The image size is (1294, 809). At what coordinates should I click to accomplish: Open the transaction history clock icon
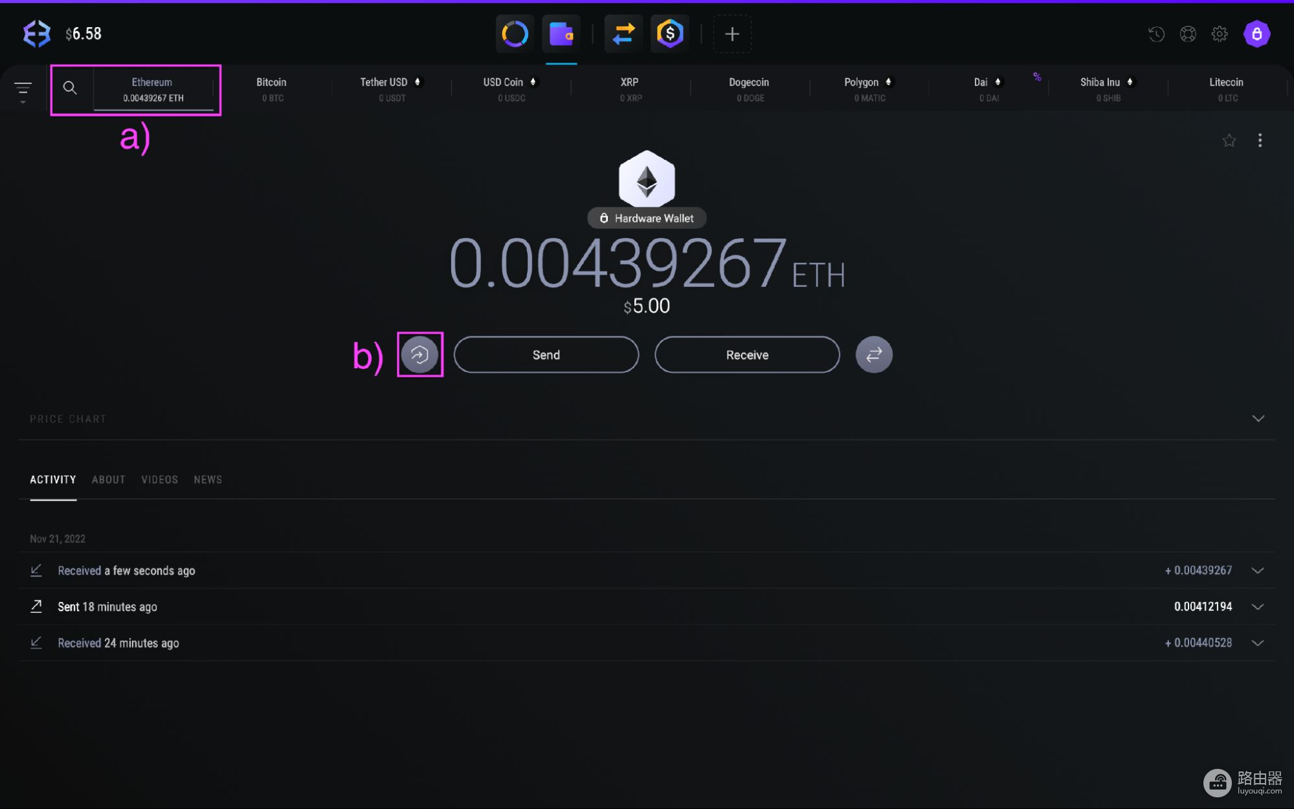[x=1156, y=34]
